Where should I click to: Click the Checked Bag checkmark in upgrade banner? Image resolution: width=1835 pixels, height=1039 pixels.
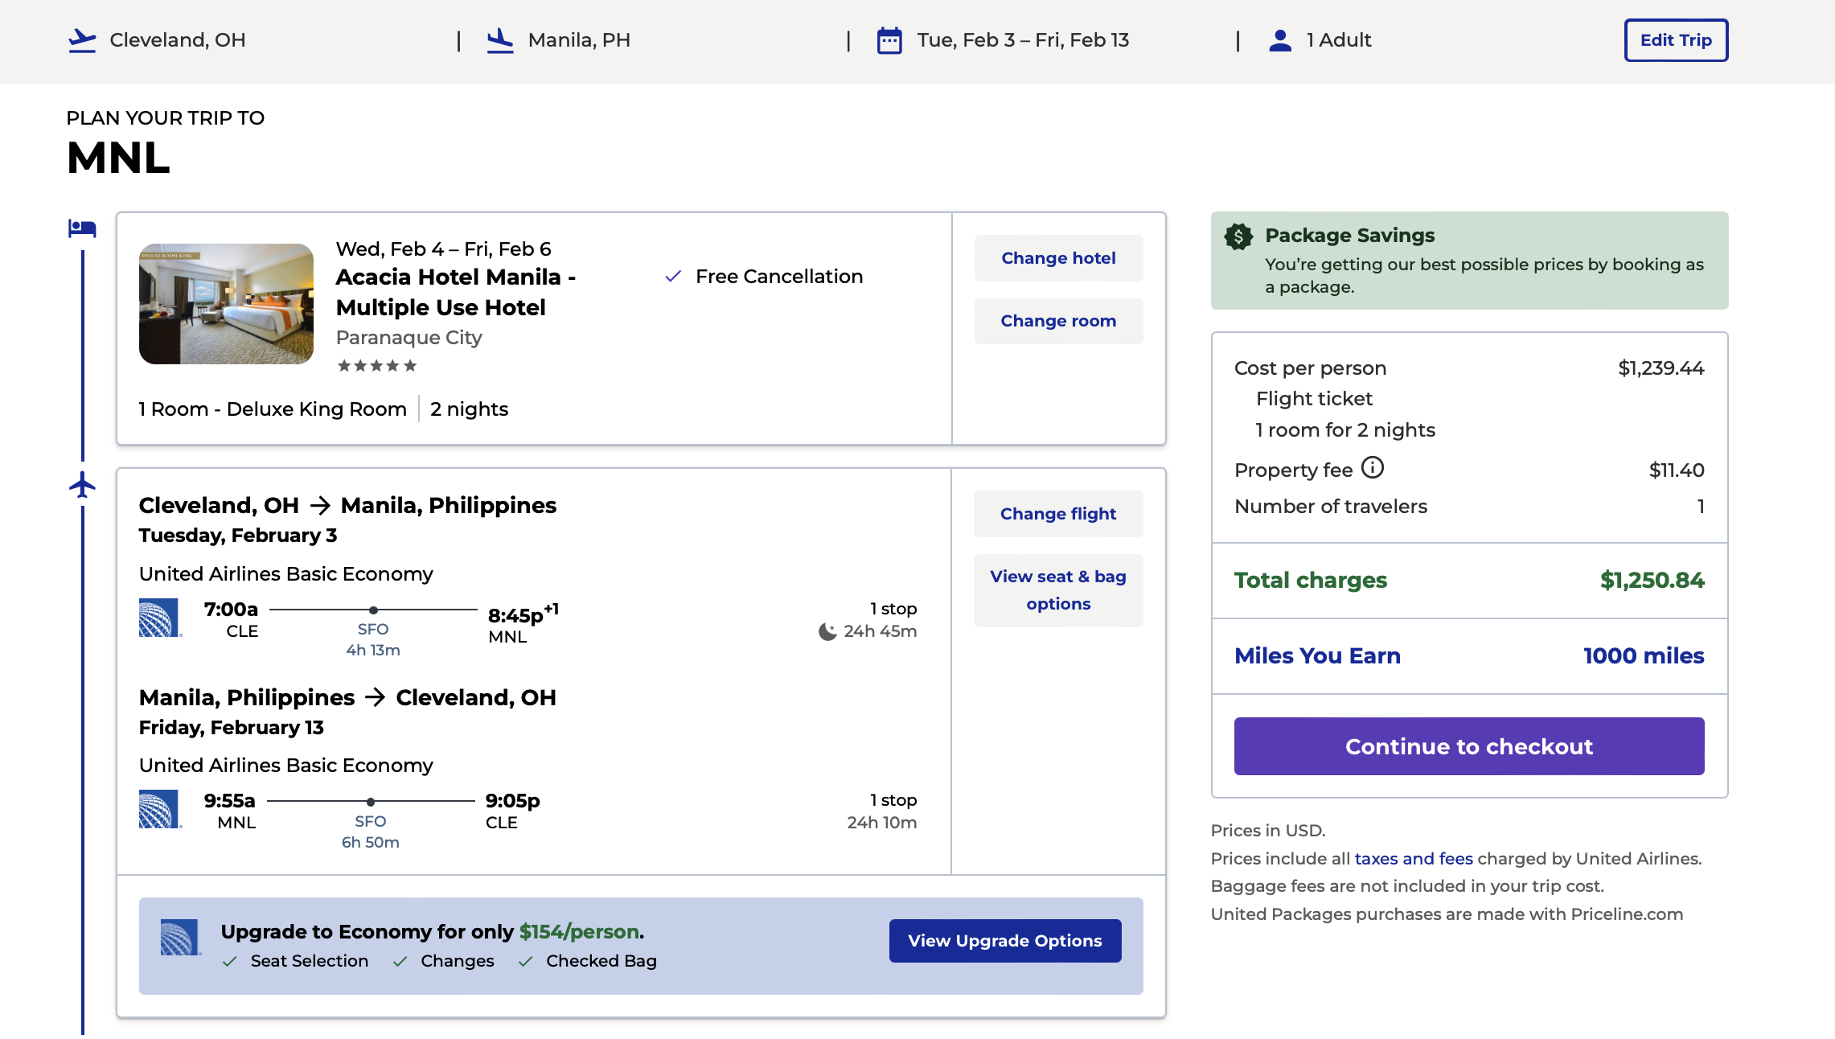coord(526,962)
